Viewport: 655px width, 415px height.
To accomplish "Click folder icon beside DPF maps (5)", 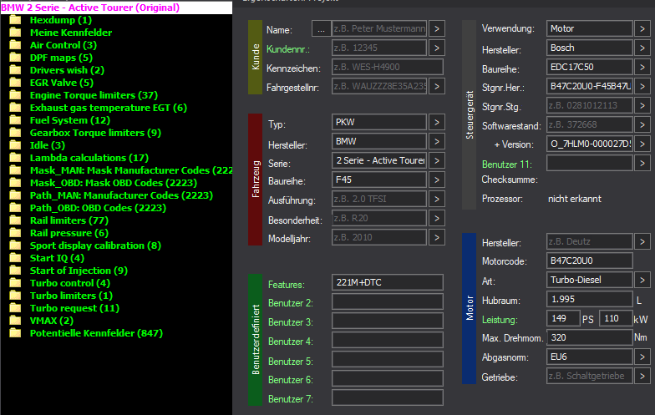I will tap(15, 58).
